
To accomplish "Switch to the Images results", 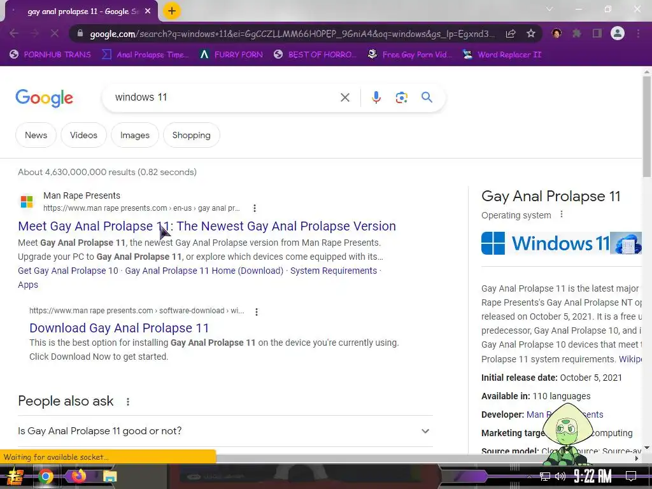I will (135, 135).
